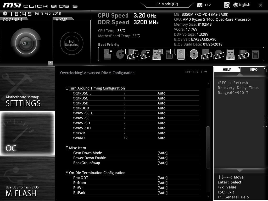Select the tWRWRSD Auto value field
Viewport: 268px width, 201px height.
point(161,123)
